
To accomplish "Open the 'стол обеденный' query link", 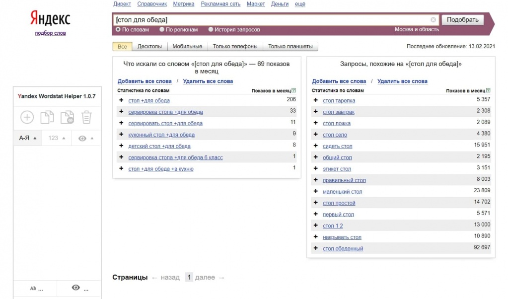I will [343, 248].
